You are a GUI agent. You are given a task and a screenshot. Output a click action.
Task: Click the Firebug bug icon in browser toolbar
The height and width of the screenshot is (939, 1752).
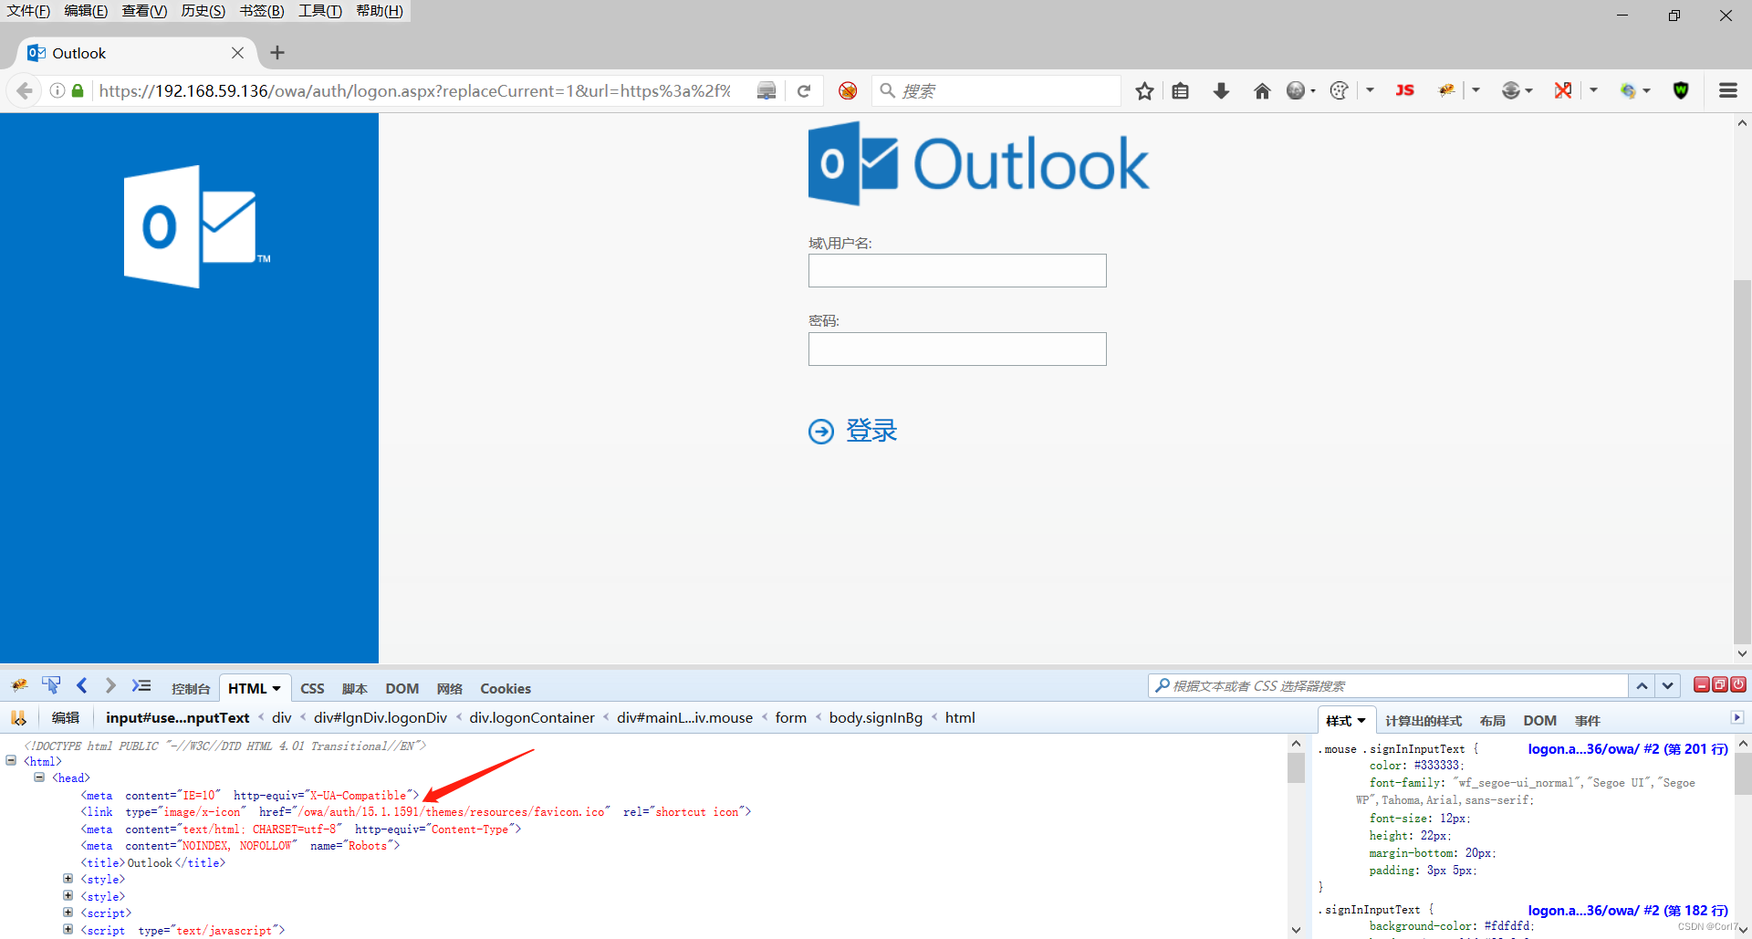[1446, 90]
